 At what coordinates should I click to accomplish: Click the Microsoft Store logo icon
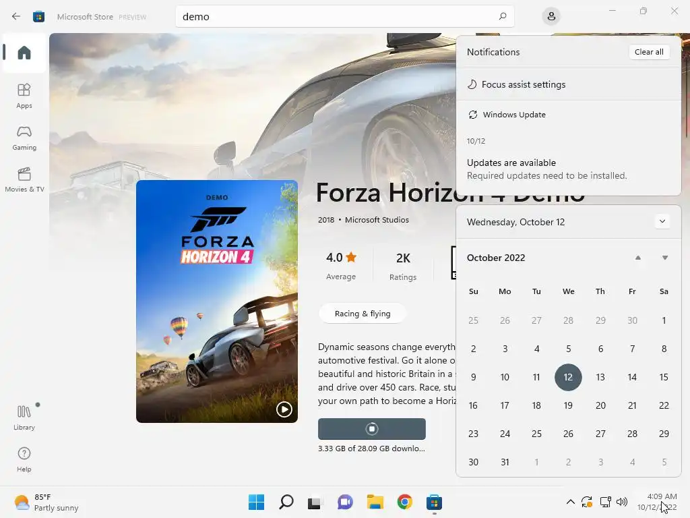pos(38,17)
